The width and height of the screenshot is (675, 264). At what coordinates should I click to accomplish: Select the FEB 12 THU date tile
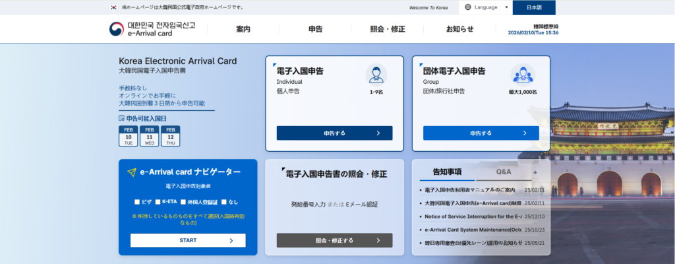pos(171,137)
